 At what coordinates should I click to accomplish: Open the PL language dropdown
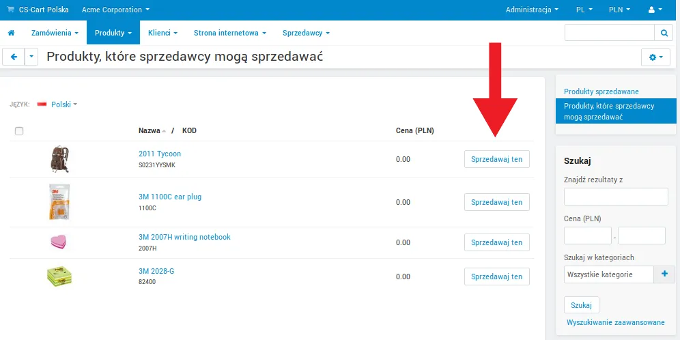point(584,10)
